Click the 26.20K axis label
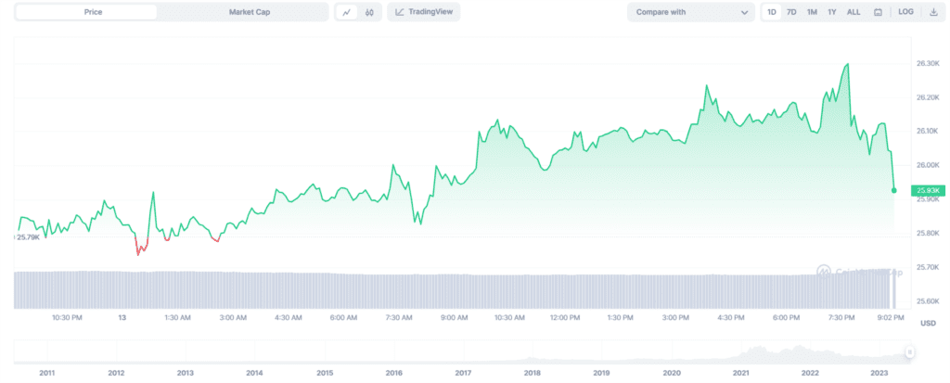Image resolution: width=950 pixels, height=383 pixels. [x=928, y=97]
